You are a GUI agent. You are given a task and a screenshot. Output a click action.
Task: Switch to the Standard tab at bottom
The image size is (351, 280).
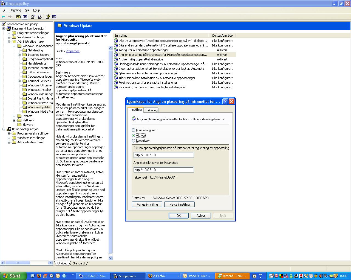coord(78,263)
